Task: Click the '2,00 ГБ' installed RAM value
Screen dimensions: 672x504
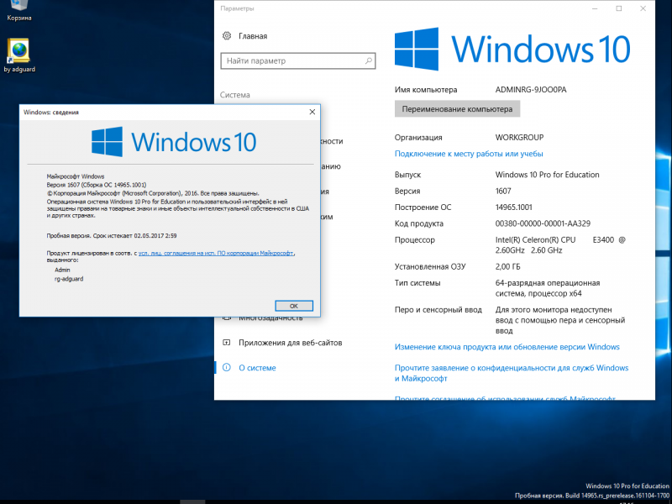Action: (508, 266)
